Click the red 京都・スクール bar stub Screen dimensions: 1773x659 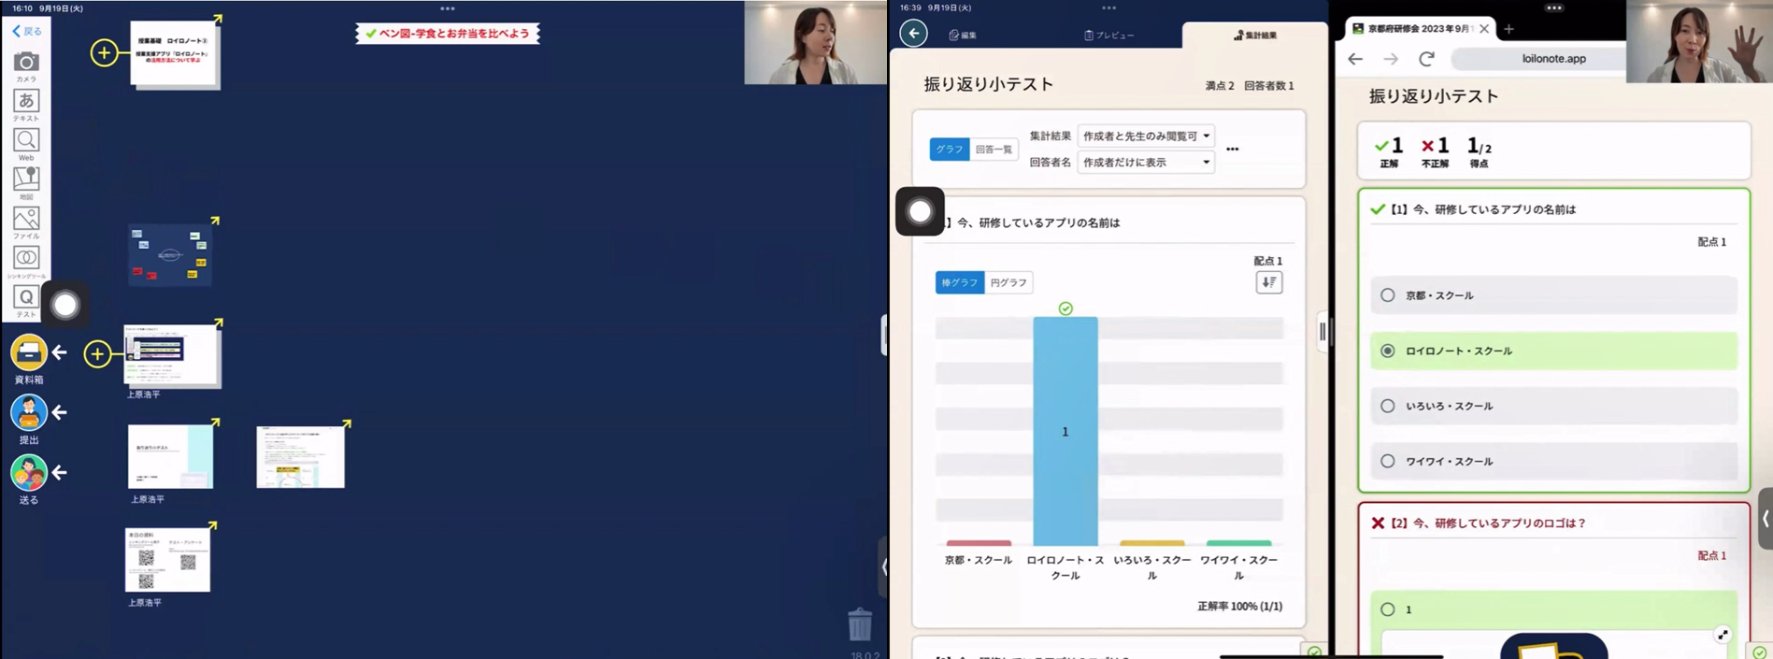979,543
